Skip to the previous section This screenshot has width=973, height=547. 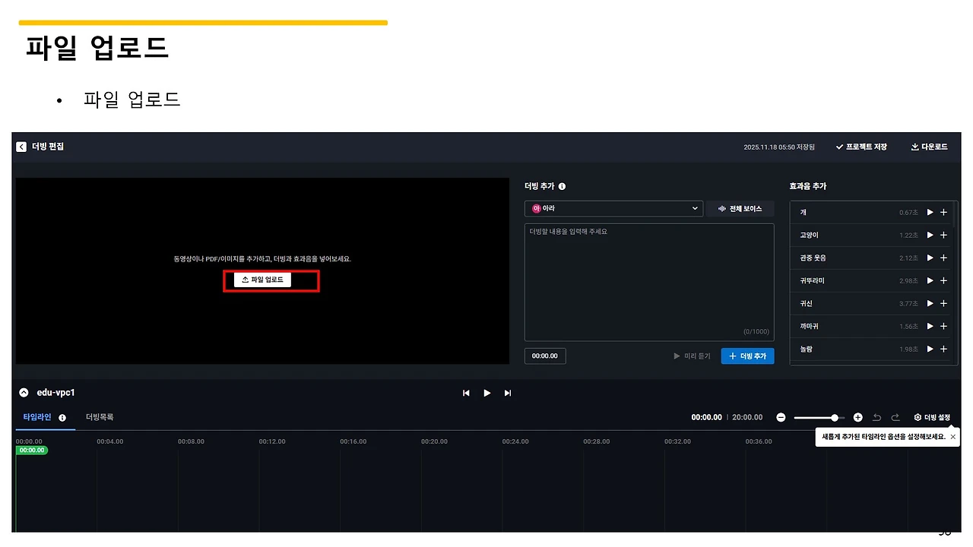tap(466, 393)
